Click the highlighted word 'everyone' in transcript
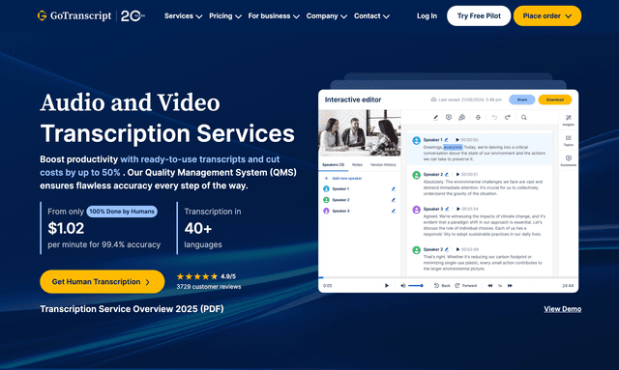 453,147
